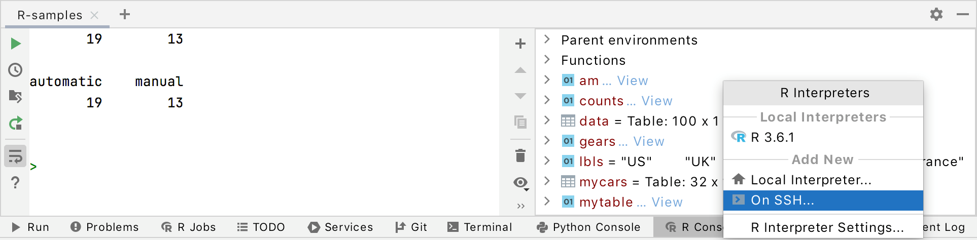Select R 3.6.1 local interpreter

[x=772, y=137]
